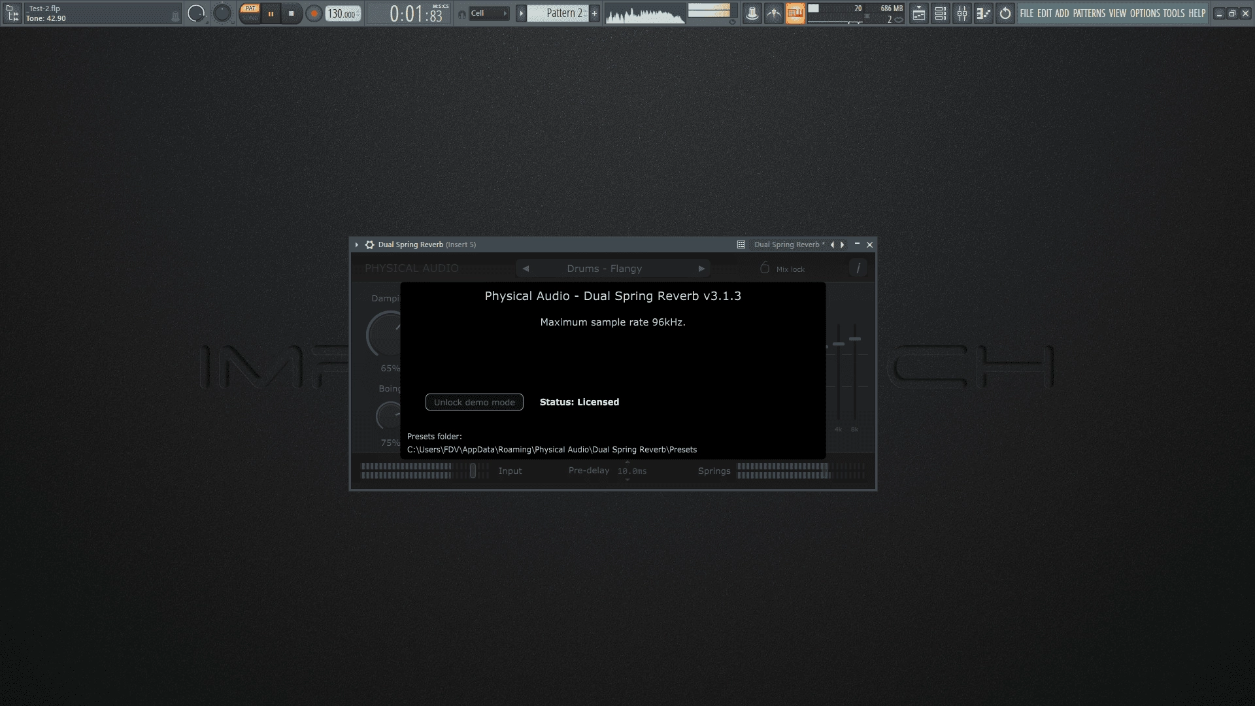Select previous preset in plugin title bar

click(832, 244)
